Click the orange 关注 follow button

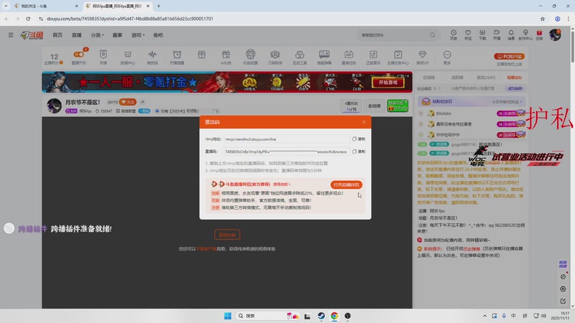128,102
